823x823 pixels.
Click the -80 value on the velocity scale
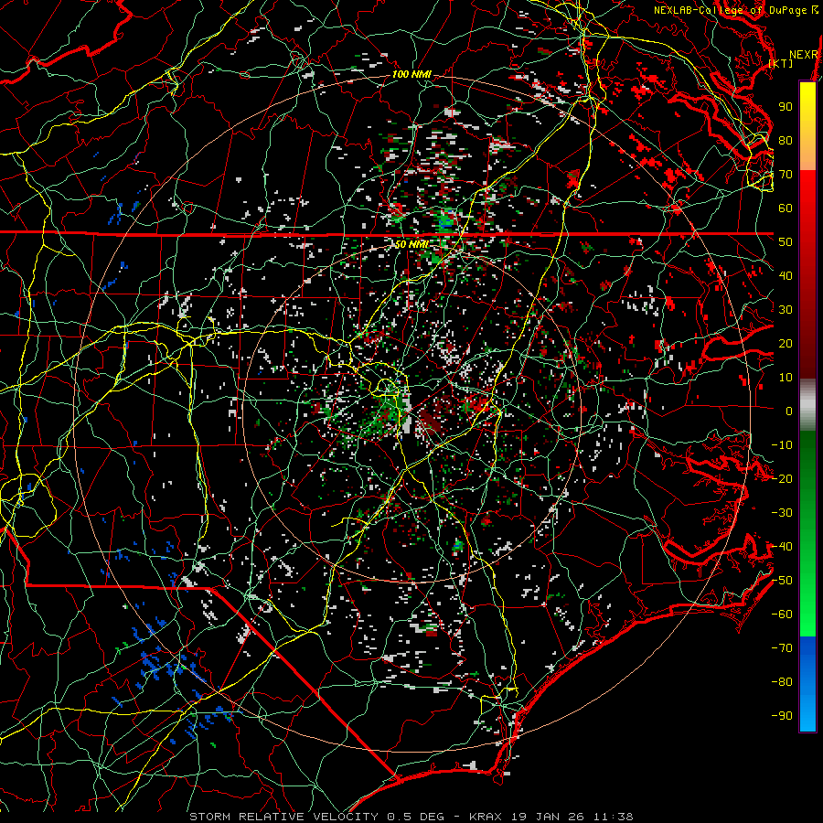[782, 682]
